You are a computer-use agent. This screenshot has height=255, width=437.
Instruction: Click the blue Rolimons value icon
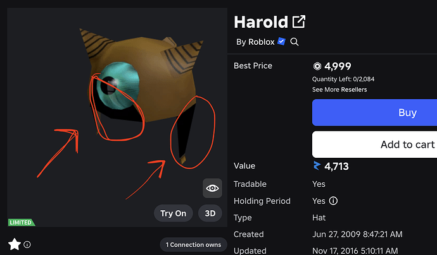click(x=317, y=166)
